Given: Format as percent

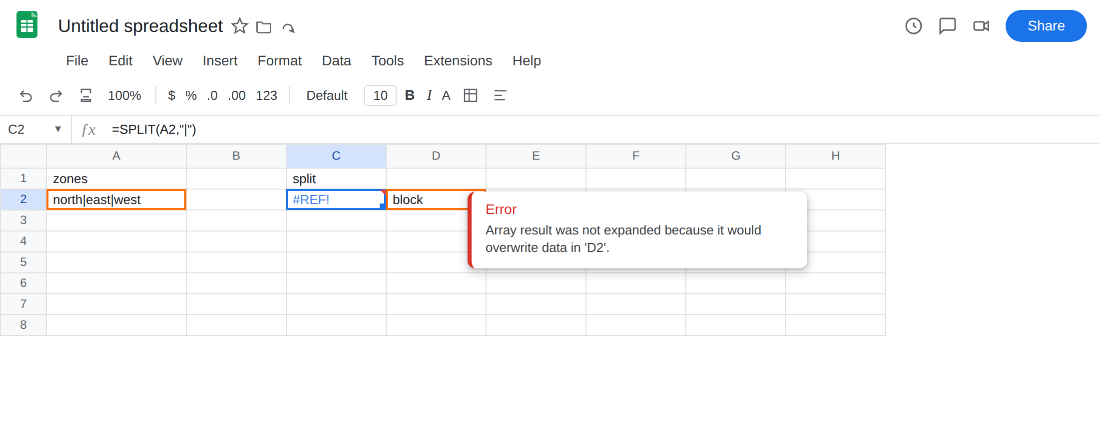Looking at the screenshot, I should [x=191, y=95].
